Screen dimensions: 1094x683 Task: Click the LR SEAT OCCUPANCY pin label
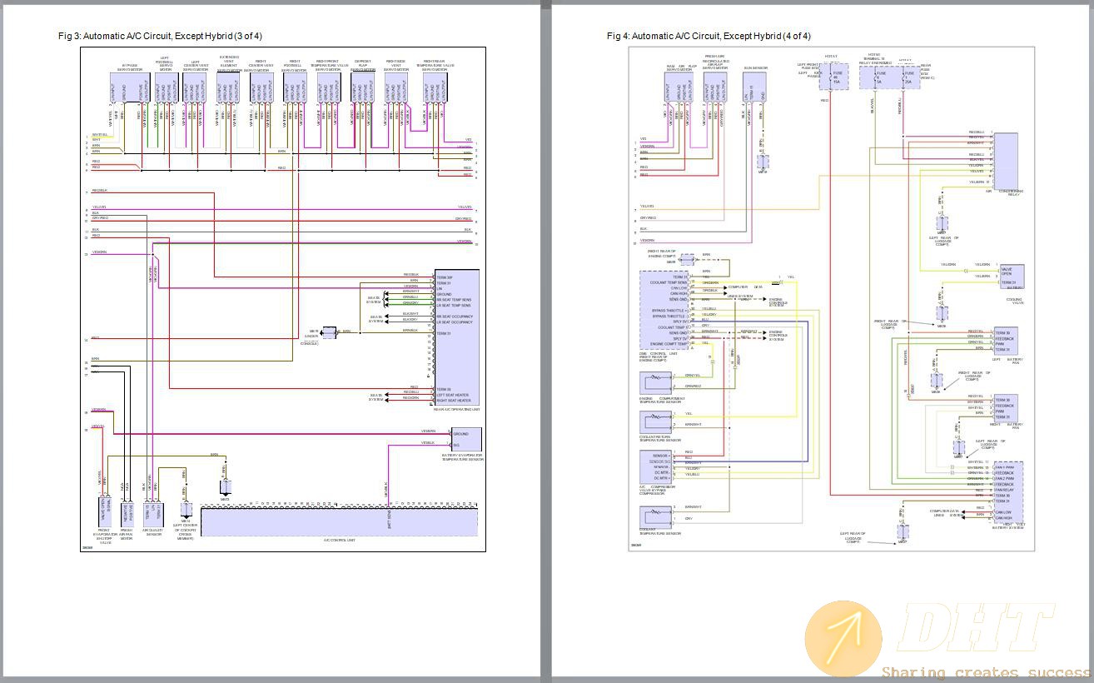[x=455, y=322]
